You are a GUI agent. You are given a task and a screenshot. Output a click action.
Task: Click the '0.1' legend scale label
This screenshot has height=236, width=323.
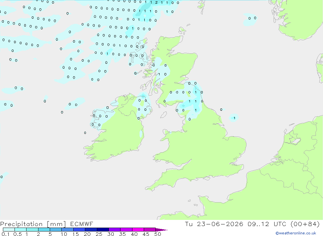coord(5,234)
